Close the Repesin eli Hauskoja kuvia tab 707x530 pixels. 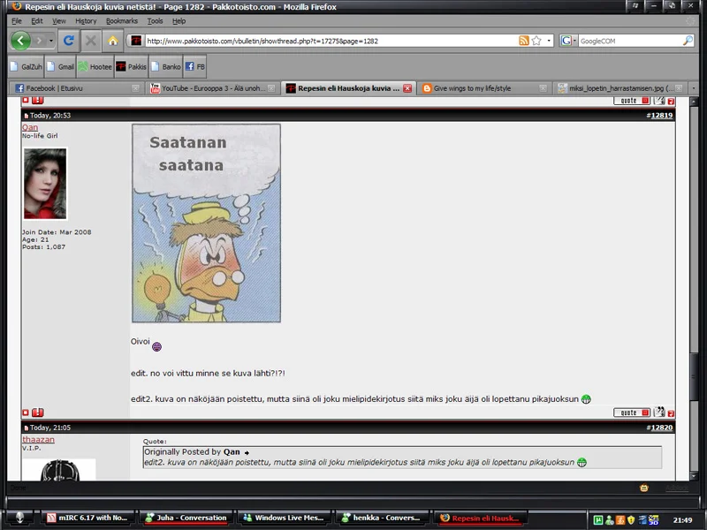point(407,88)
